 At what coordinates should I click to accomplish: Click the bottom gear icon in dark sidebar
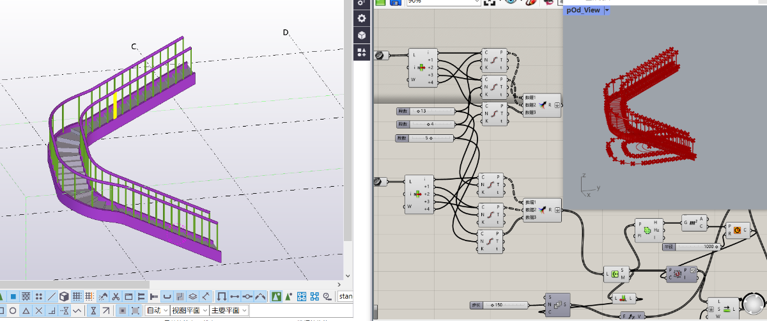tap(362, 19)
